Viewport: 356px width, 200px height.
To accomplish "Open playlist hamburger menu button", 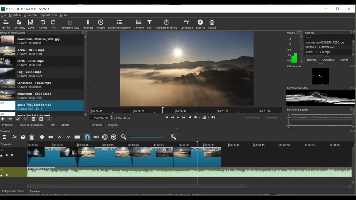I will coord(49,119).
